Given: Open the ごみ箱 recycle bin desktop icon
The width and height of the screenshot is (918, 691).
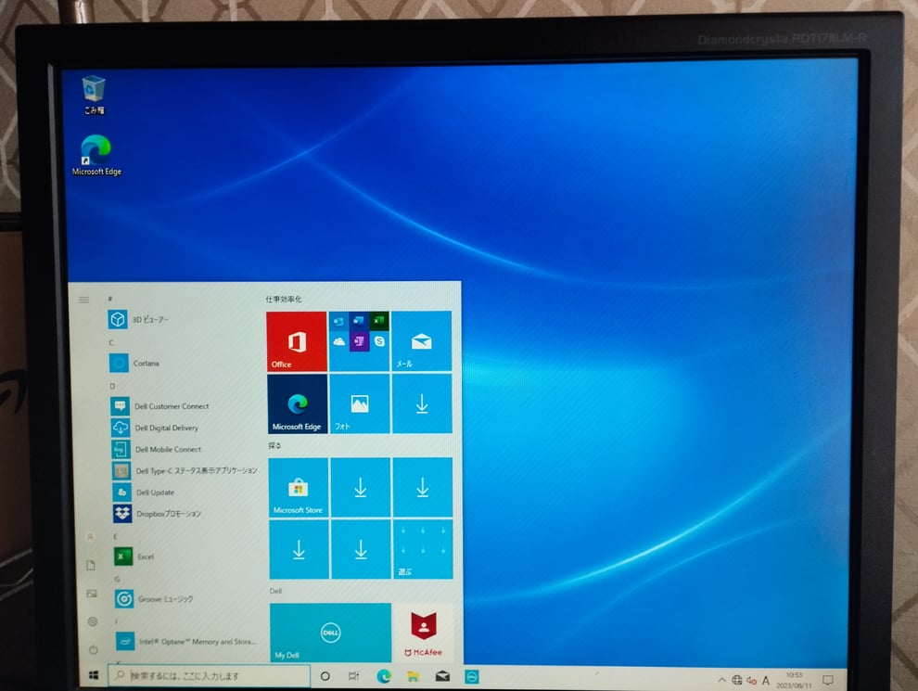Looking at the screenshot, I should click(94, 96).
